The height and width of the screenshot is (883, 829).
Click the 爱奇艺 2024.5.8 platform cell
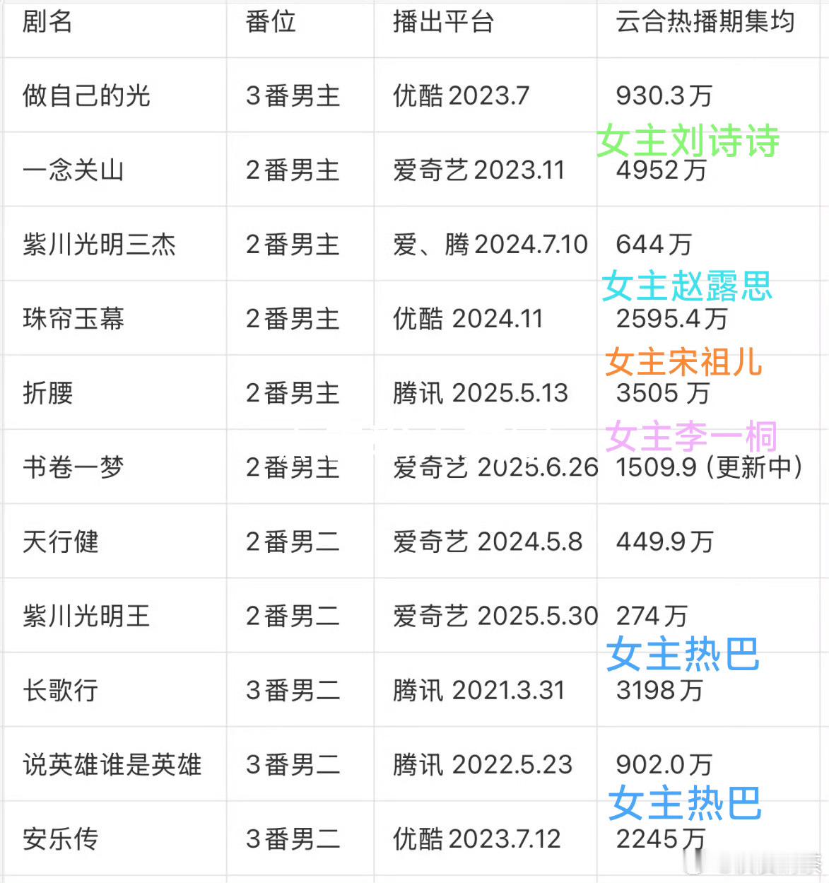point(488,542)
